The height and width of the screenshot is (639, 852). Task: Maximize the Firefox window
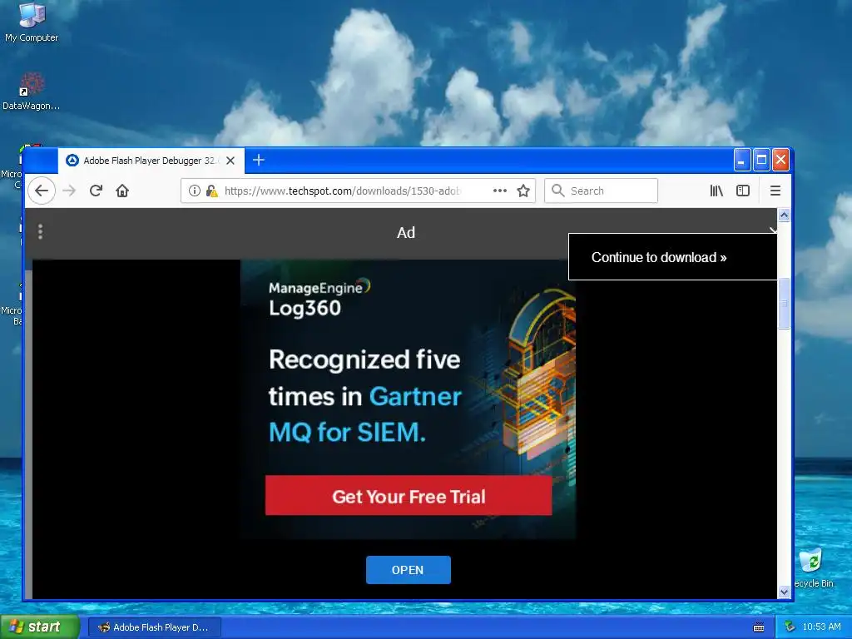pos(761,160)
